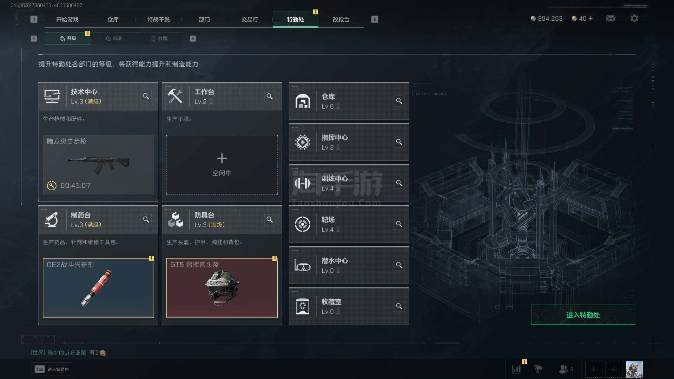This screenshot has width=674, height=379.
Task: Select the 收藏 sub-tab
Action: pos(159,38)
